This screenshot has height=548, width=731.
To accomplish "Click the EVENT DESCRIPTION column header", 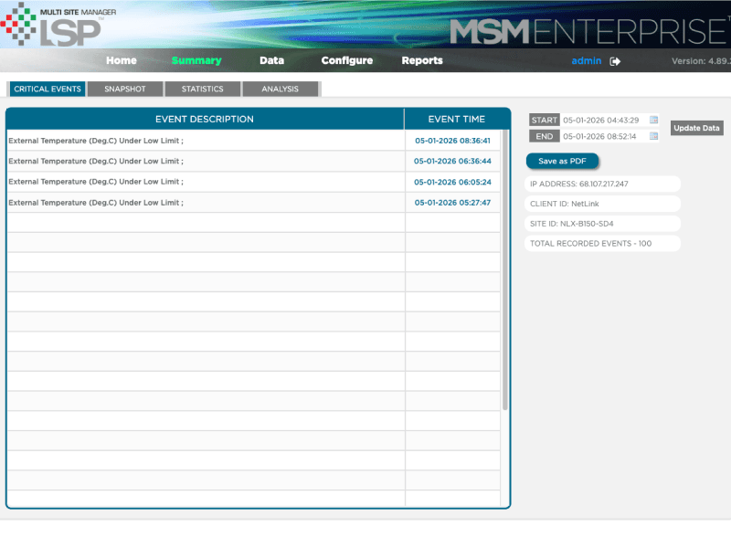I will point(205,120).
